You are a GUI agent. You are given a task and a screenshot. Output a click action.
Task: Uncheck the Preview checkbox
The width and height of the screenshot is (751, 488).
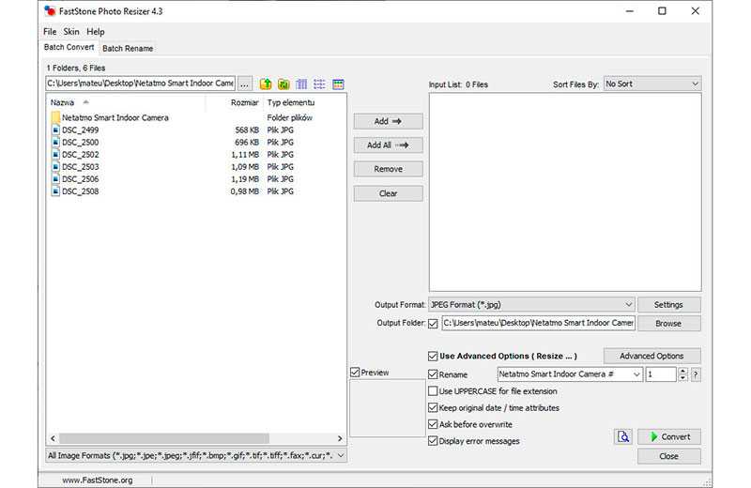(x=355, y=373)
